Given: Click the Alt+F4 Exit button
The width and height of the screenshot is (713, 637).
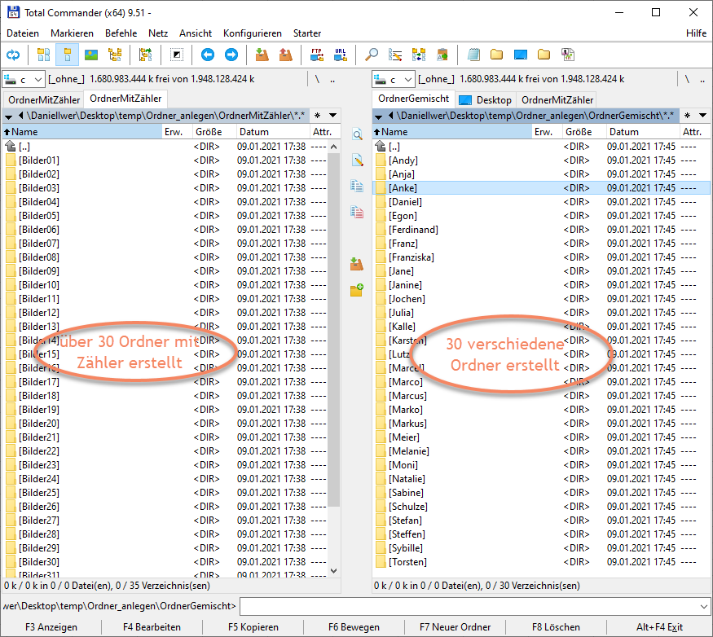Looking at the screenshot, I should pos(659,627).
